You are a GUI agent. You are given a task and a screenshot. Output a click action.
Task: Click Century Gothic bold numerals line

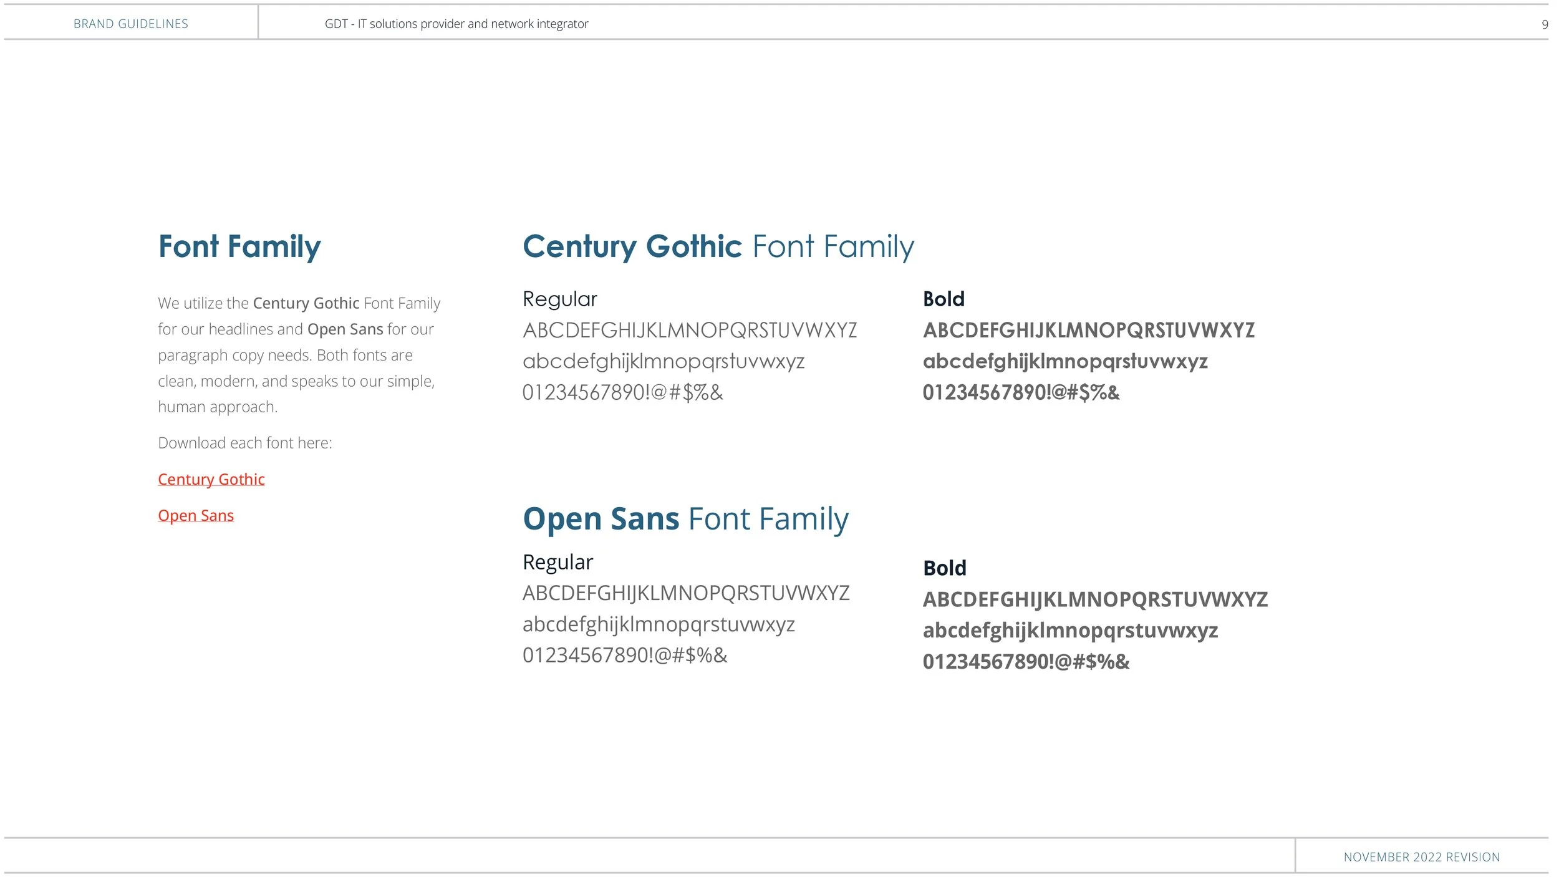pyautogui.click(x=1021, y=393)
